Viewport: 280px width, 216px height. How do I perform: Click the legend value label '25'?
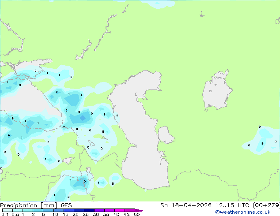click(x=86, y=214)
